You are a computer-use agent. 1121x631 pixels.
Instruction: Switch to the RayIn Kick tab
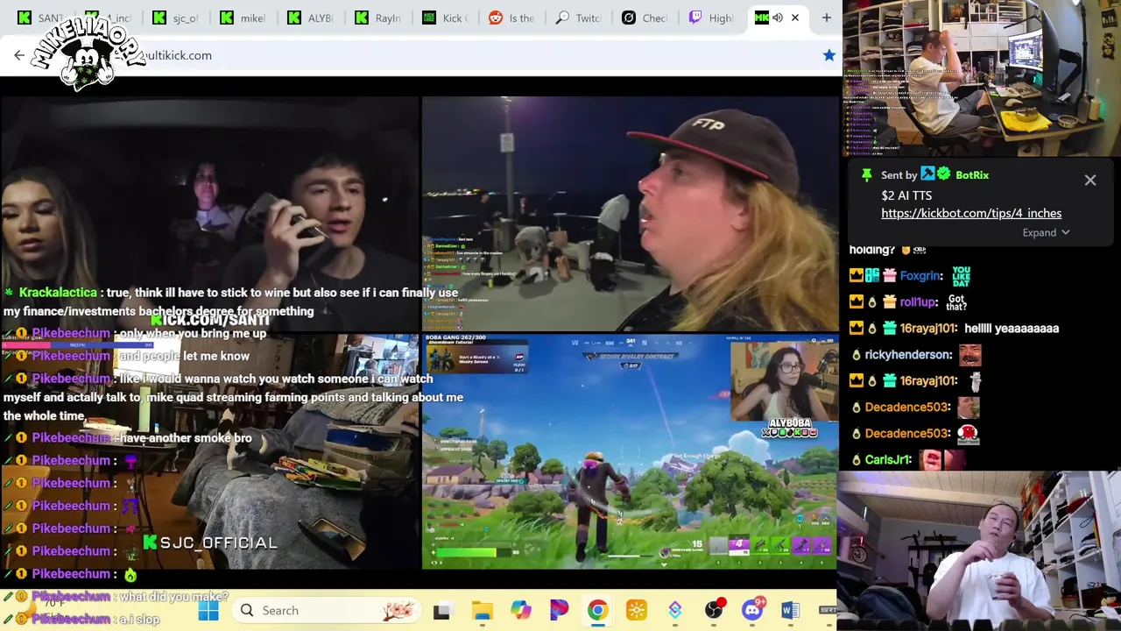(378, 18)
